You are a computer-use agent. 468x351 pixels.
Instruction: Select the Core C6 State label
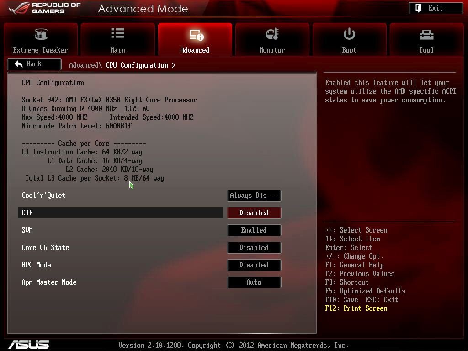(x=45, y=247)
